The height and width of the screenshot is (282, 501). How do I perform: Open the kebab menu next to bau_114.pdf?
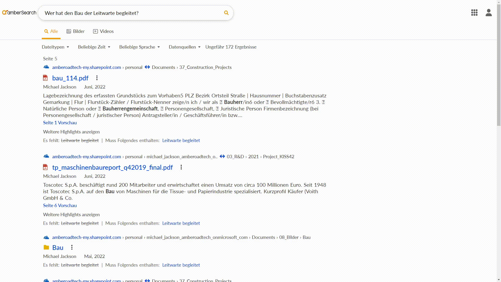click(97, 78)
